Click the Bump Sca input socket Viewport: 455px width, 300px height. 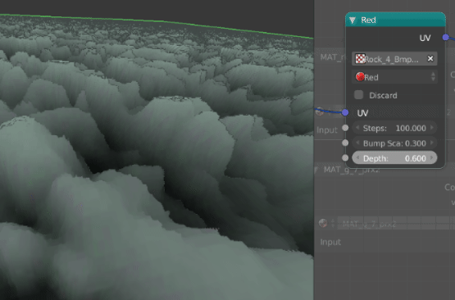(345, 143)
